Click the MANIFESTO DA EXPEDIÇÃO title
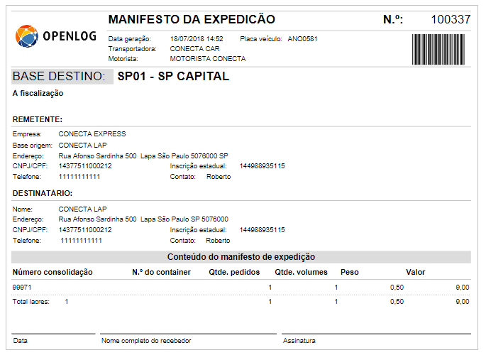 pyautogui.click(x=191, y=20)
